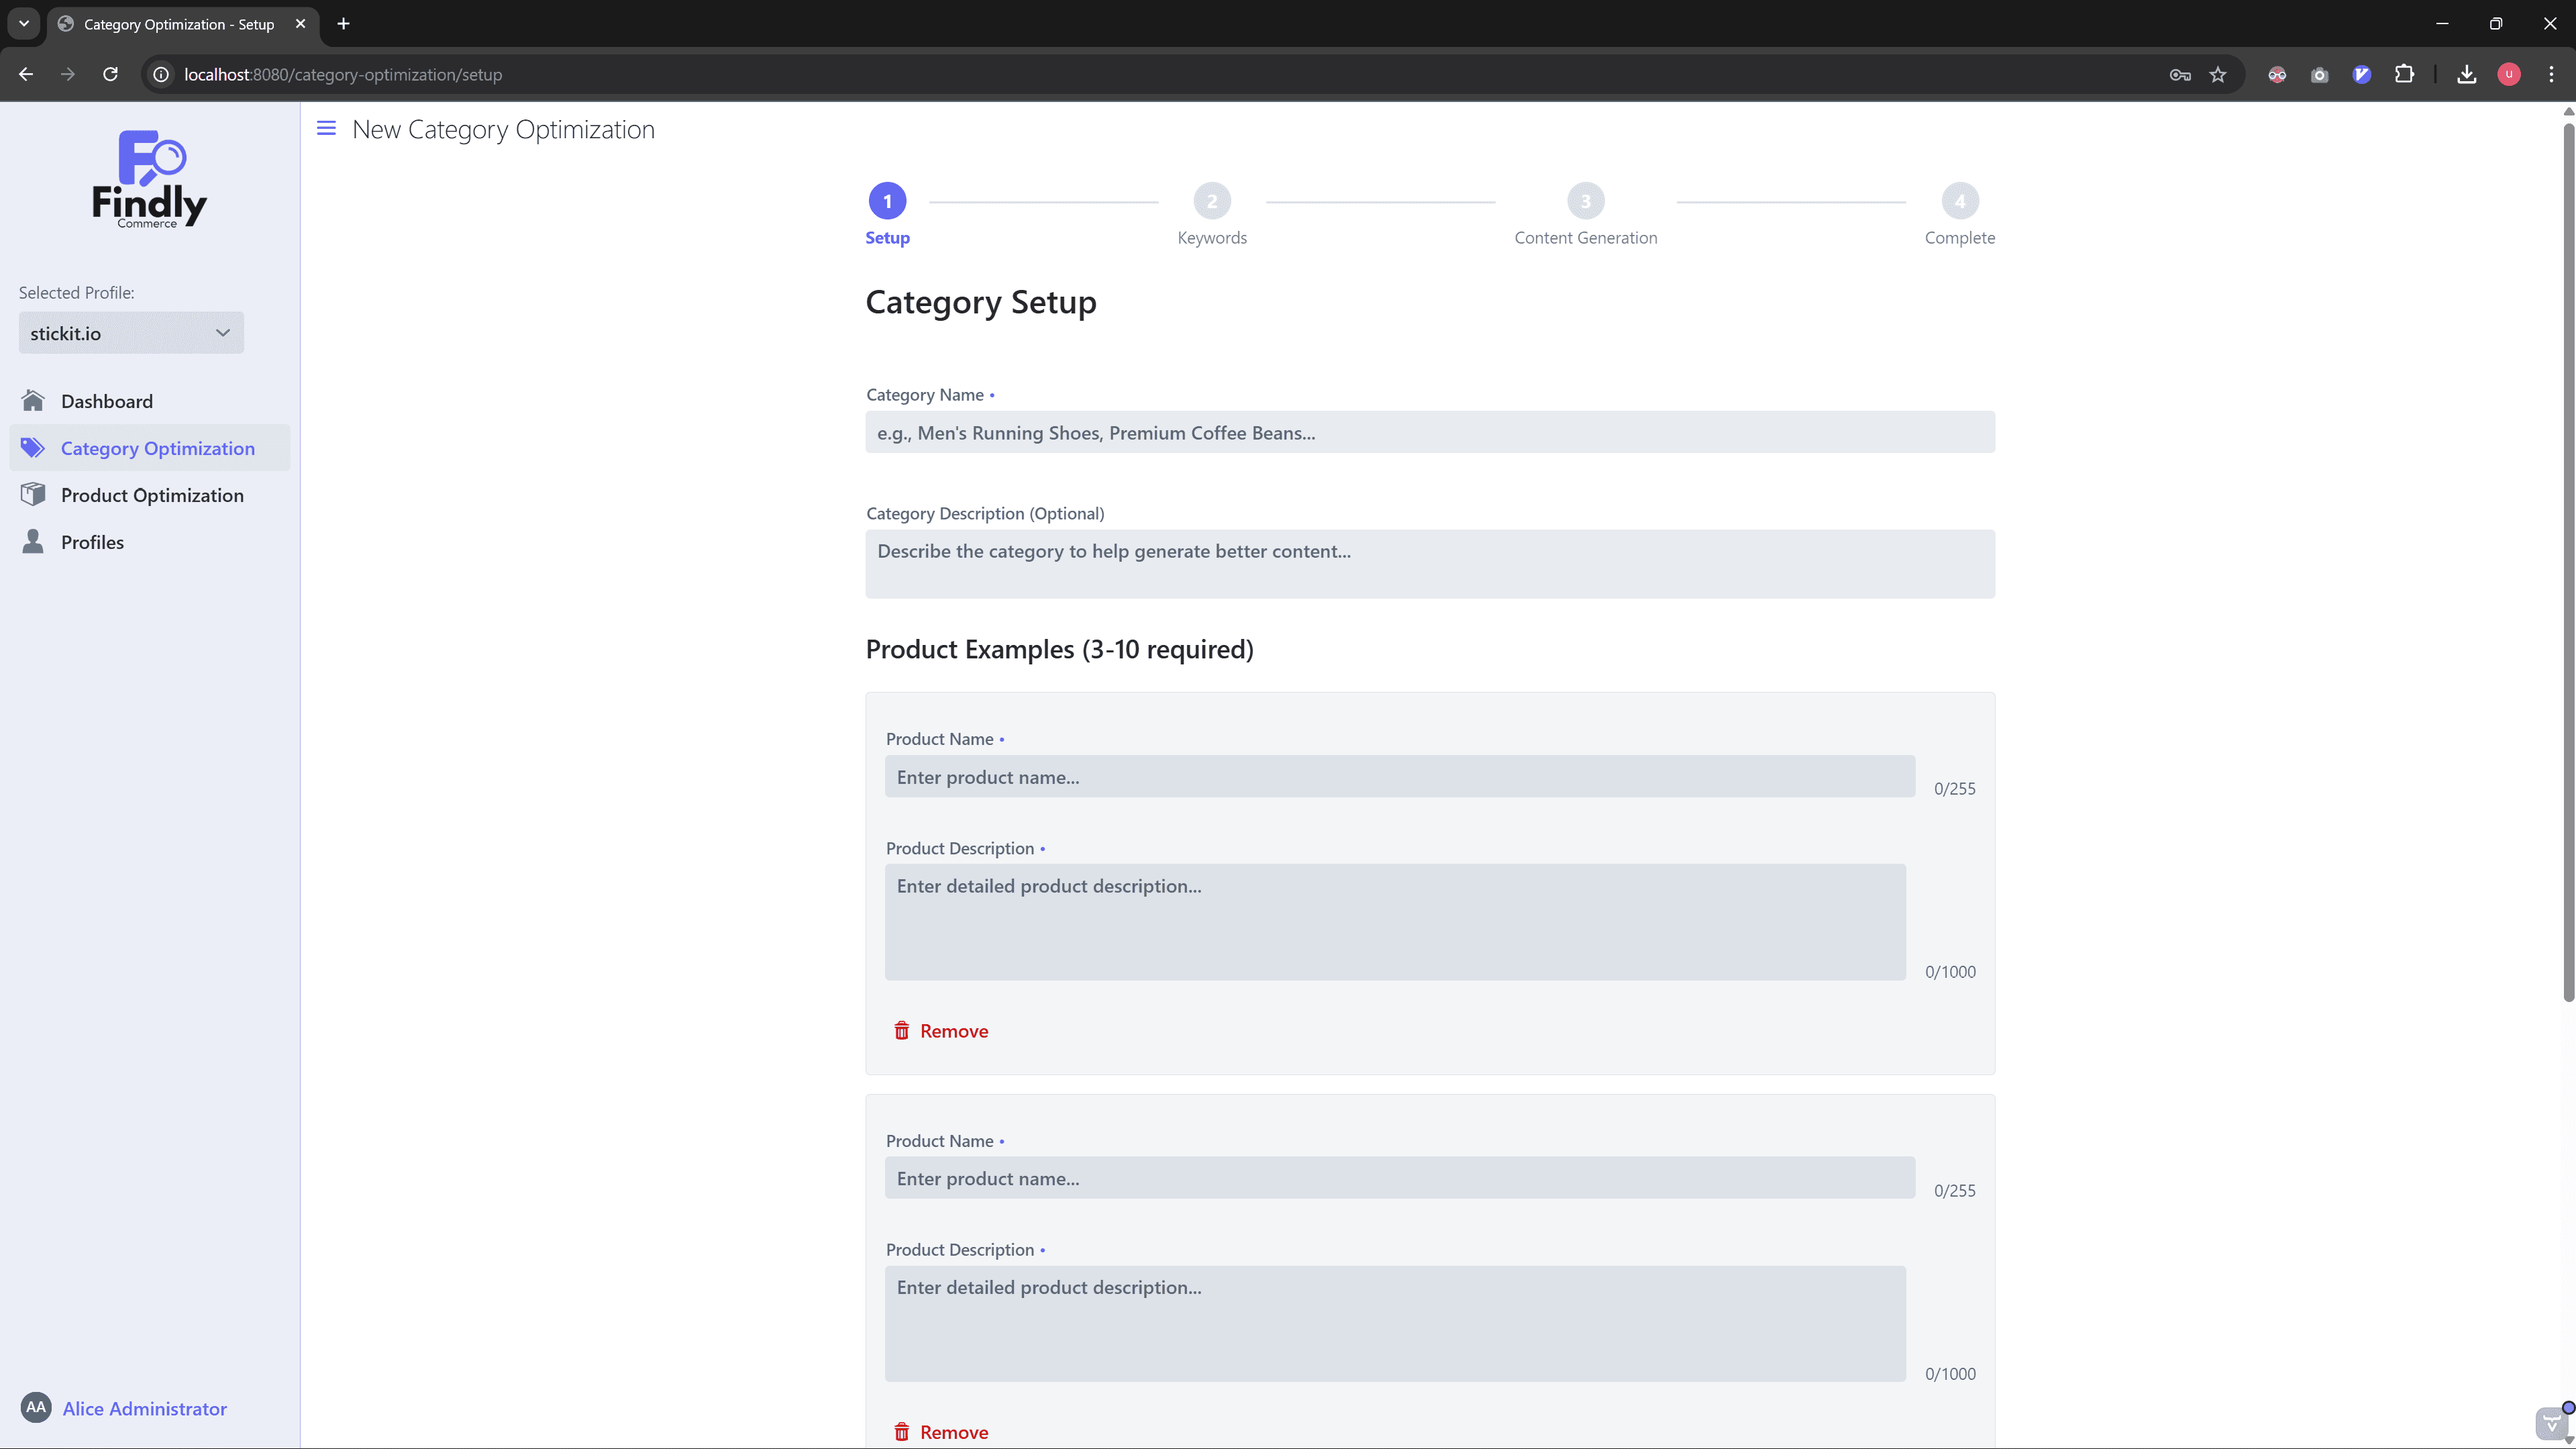Click the Profiles person icon
This screenshot has height=1449, width=2576.
pyautogui.click(x=33, y=542)
